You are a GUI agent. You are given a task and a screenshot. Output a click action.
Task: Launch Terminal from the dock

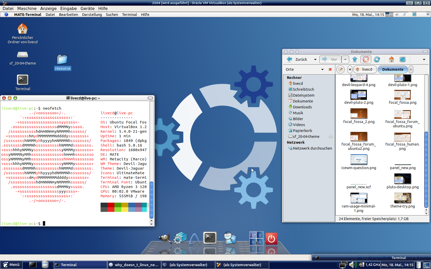pyautogui.click(x=210, y=238)
